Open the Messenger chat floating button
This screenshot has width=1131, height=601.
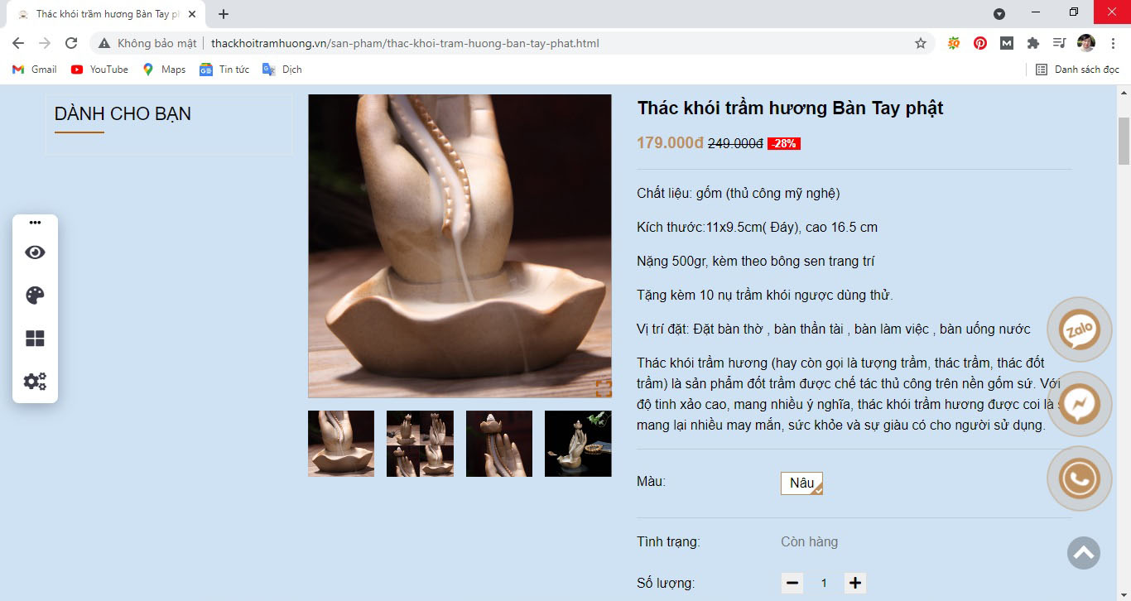[x=1080, y=404]
